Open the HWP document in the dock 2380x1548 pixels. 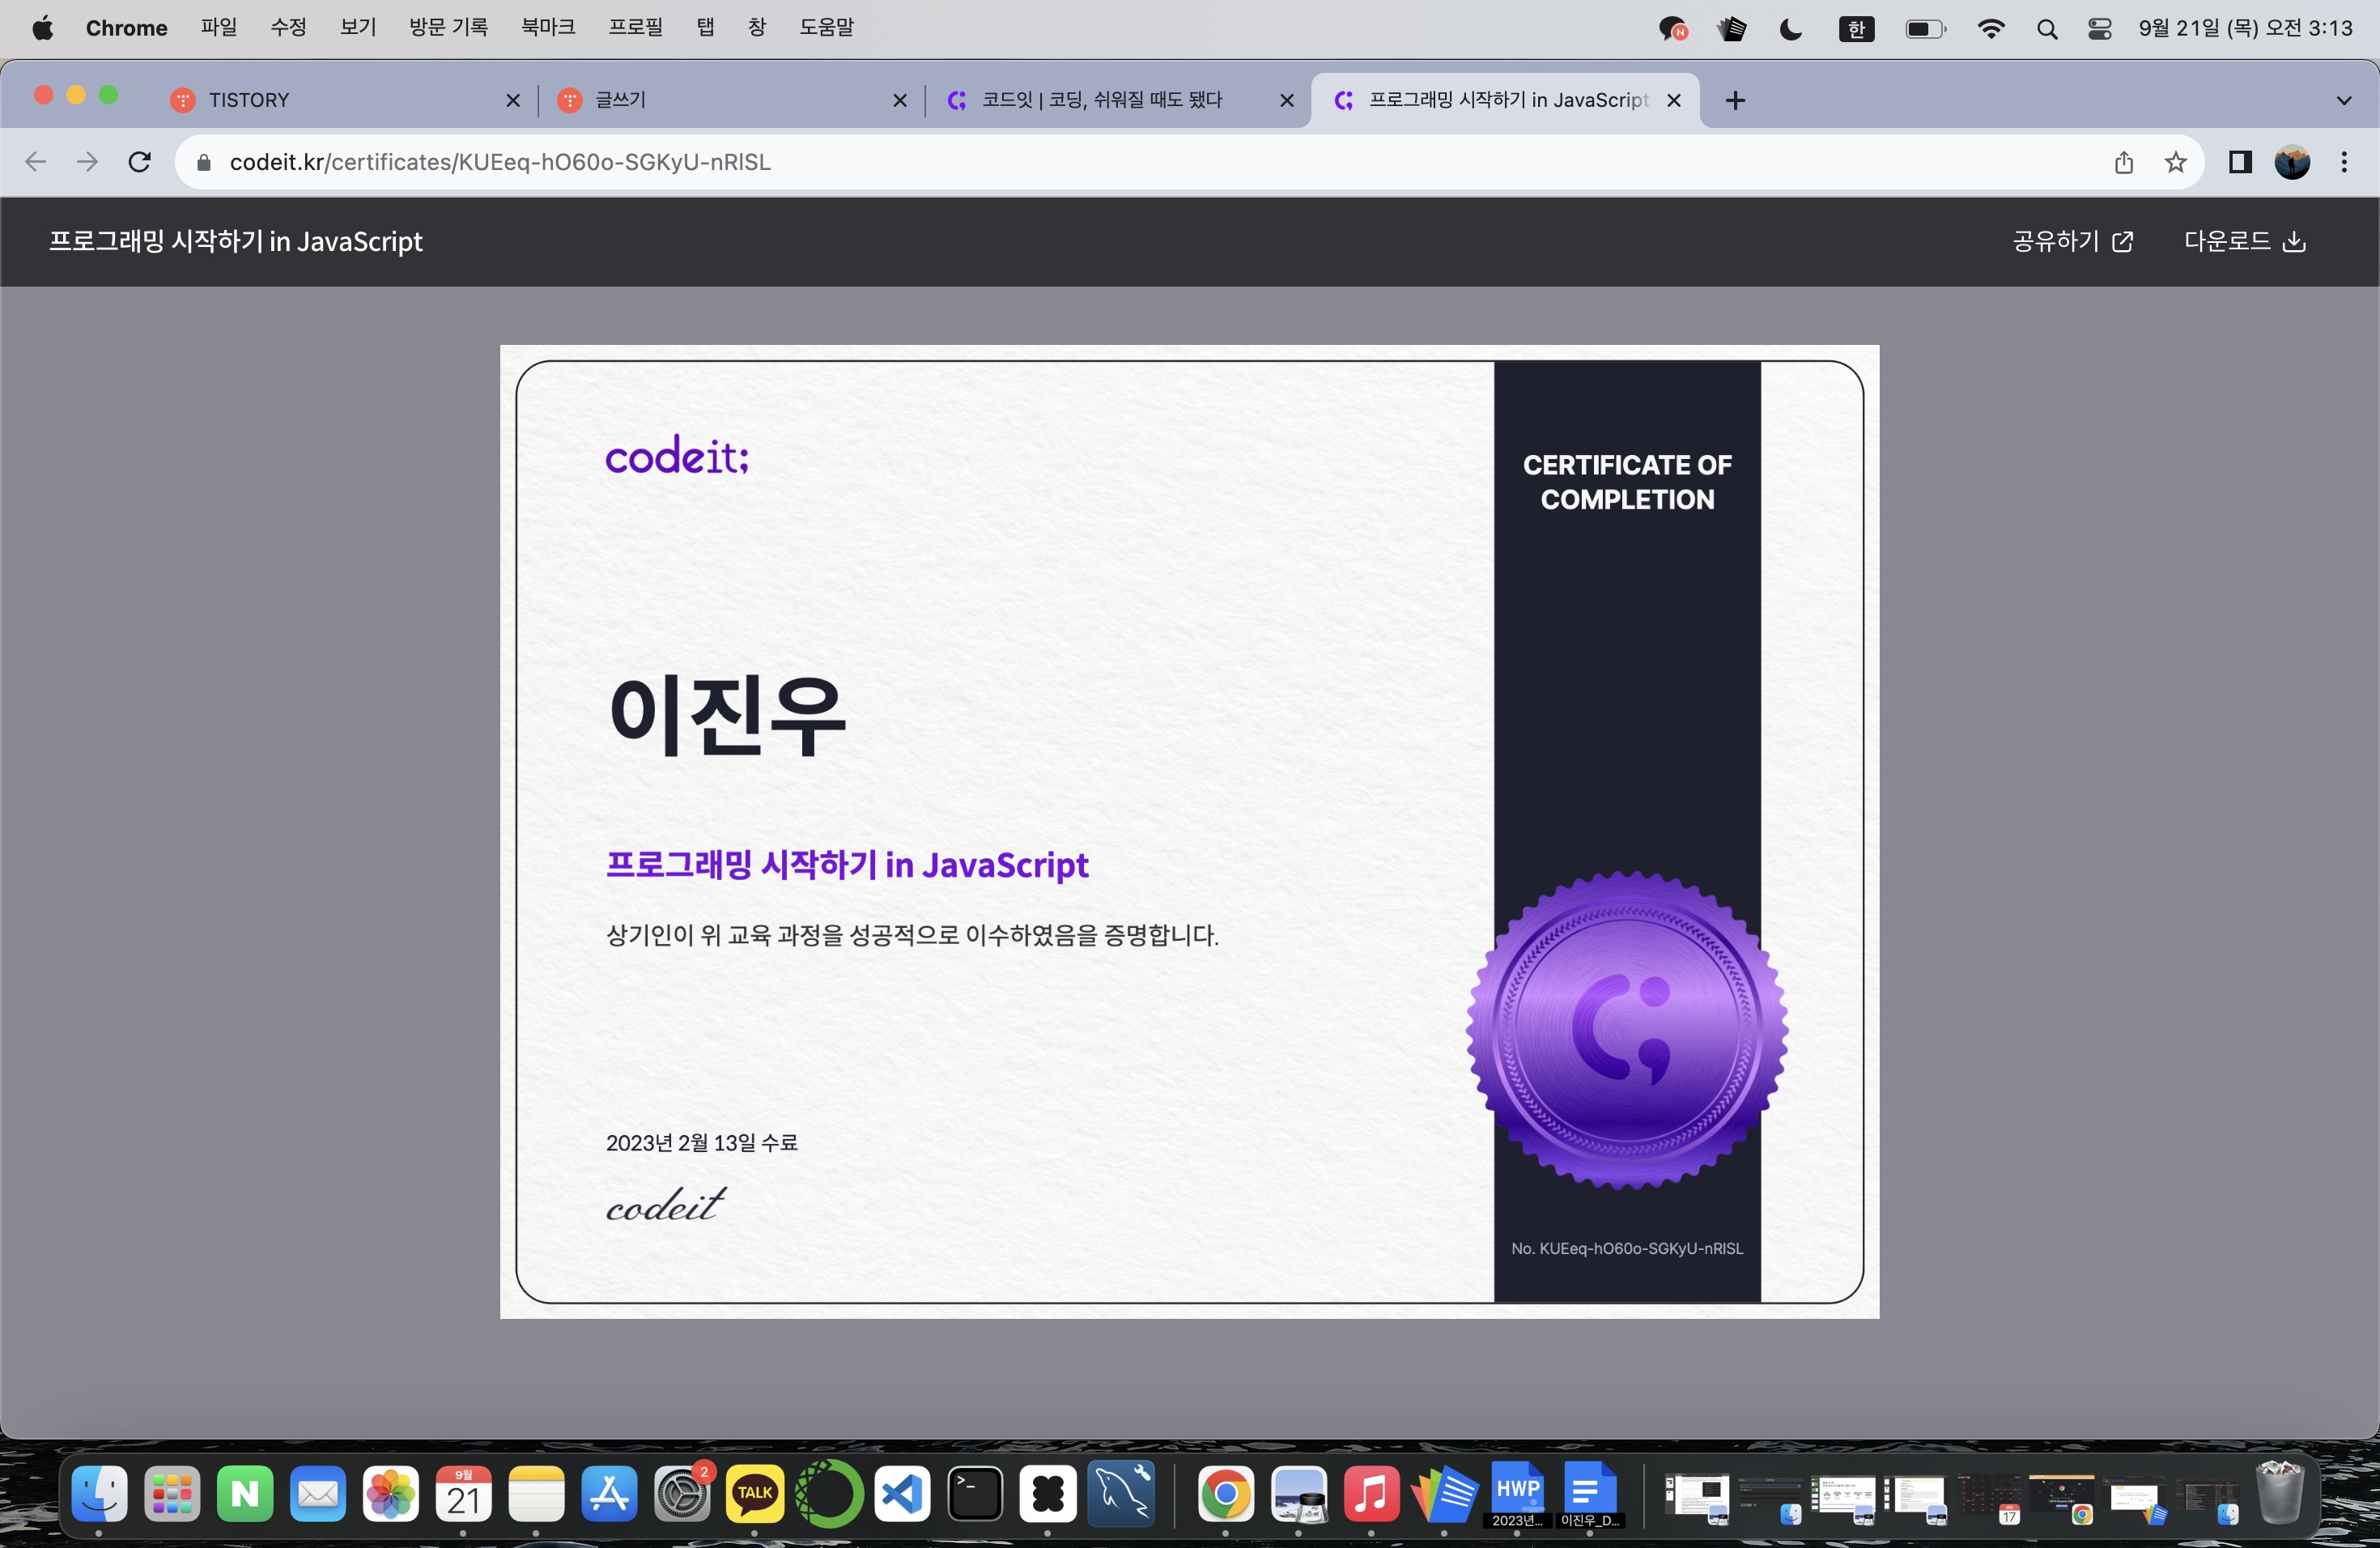(1517, 1494)
